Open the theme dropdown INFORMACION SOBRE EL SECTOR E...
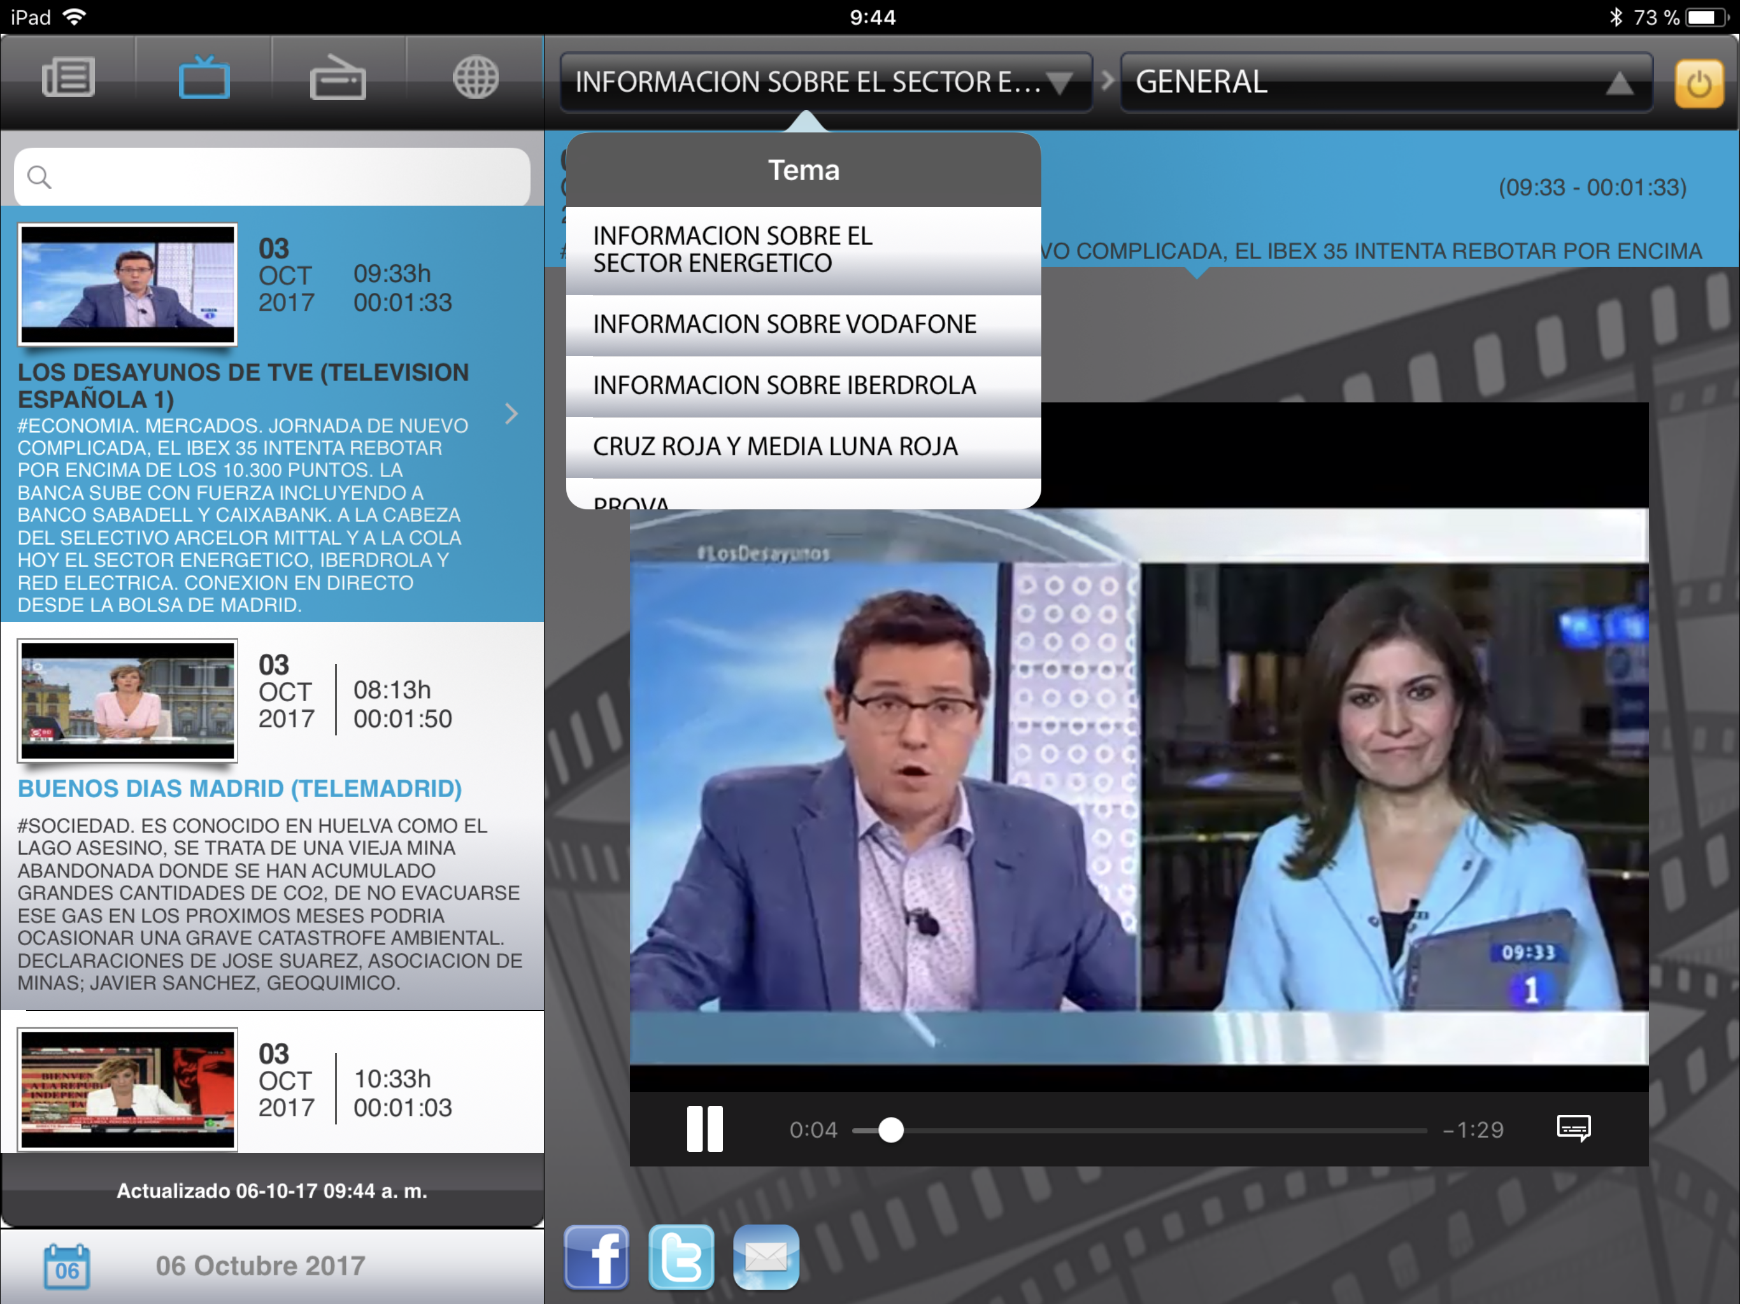 click(x=825, y=81)
